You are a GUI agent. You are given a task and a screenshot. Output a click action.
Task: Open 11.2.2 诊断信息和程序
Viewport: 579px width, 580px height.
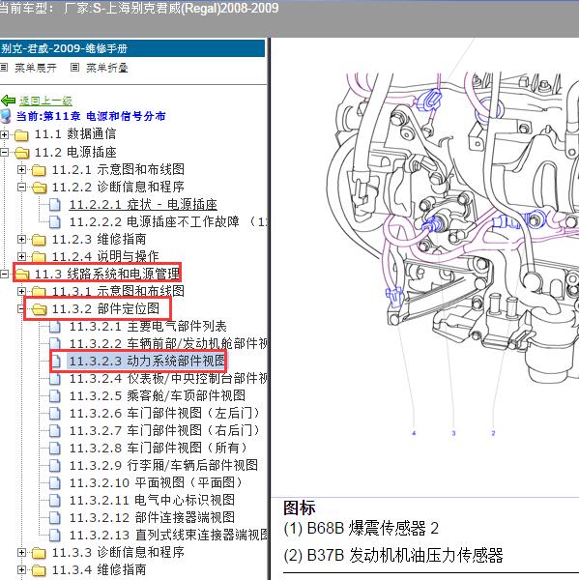(118, 187)
